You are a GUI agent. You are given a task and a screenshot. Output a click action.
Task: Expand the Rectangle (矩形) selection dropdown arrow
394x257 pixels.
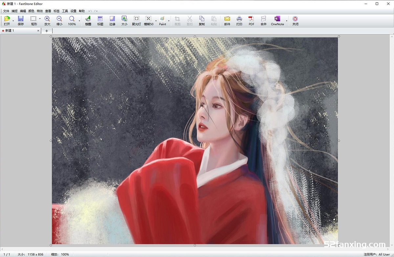coord(40,19)
